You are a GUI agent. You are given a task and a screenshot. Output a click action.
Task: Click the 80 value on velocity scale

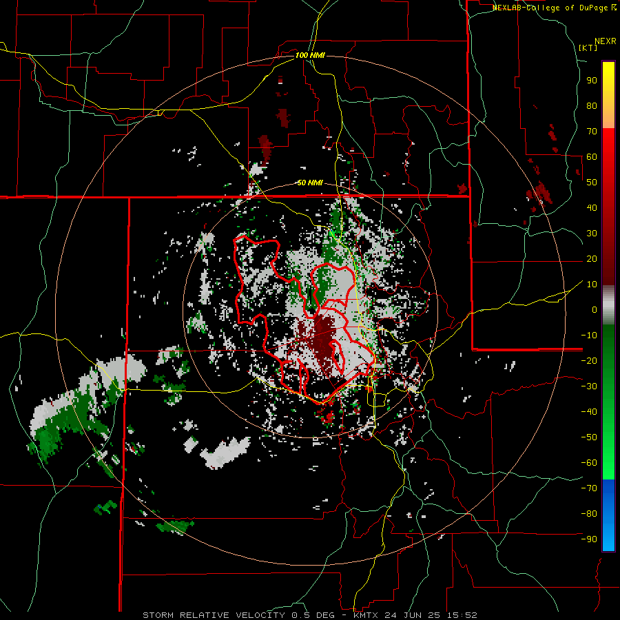[592, 105]
